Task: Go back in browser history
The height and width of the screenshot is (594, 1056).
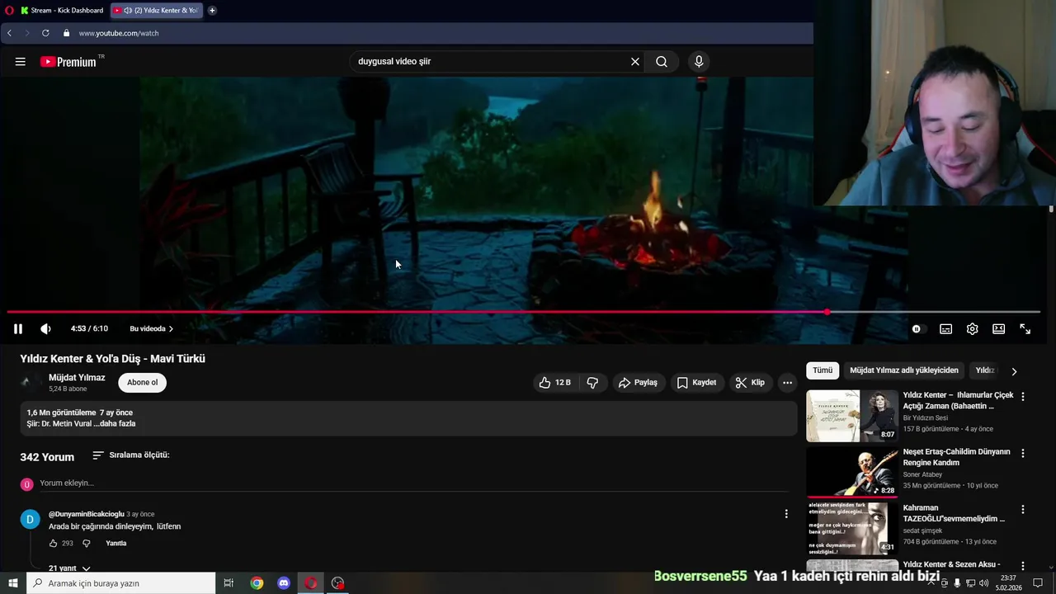Action: pos(9,33)
